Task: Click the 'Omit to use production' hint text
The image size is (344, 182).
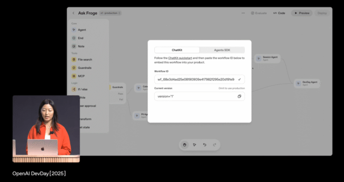Action: tap(232, 89)
